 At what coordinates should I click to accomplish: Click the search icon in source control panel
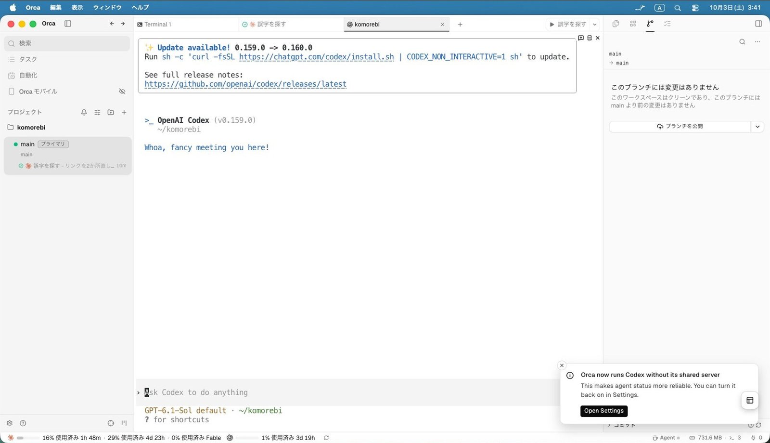(x=743, y=42)
